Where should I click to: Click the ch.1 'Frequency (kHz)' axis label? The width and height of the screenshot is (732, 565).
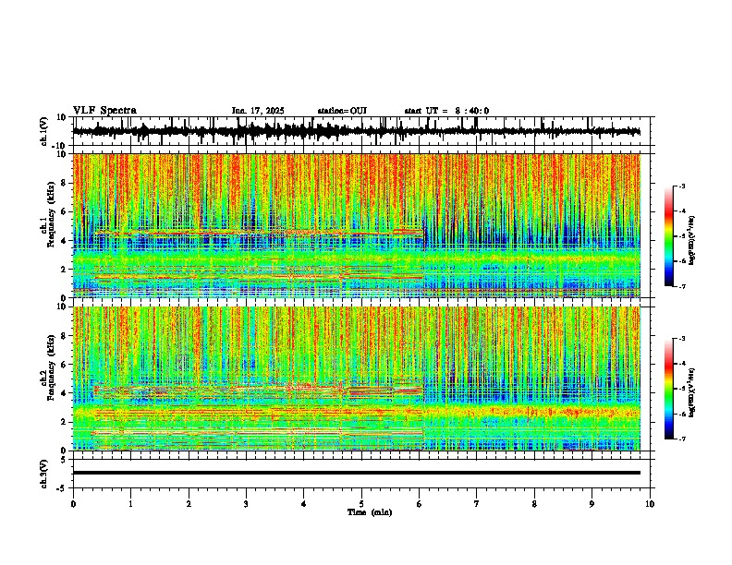point(51,215)
